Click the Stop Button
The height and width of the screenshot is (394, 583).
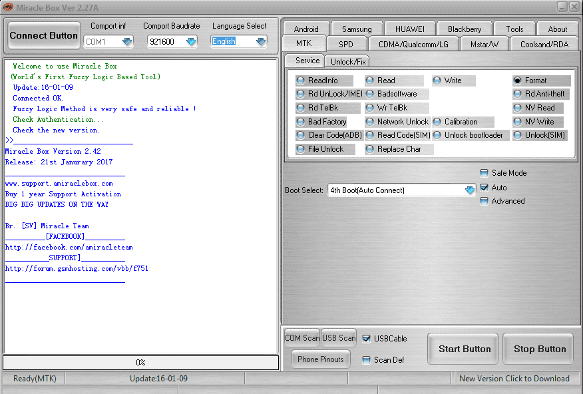(538, 349)
